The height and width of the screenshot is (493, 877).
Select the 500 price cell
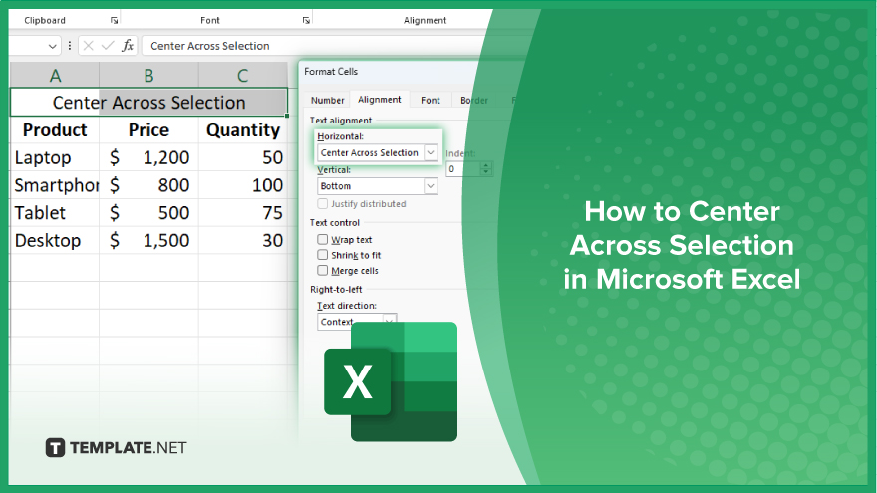click(x=148, y=213)
